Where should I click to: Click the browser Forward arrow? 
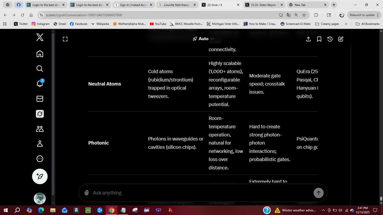pyautogui.click(x=14, y=15)
